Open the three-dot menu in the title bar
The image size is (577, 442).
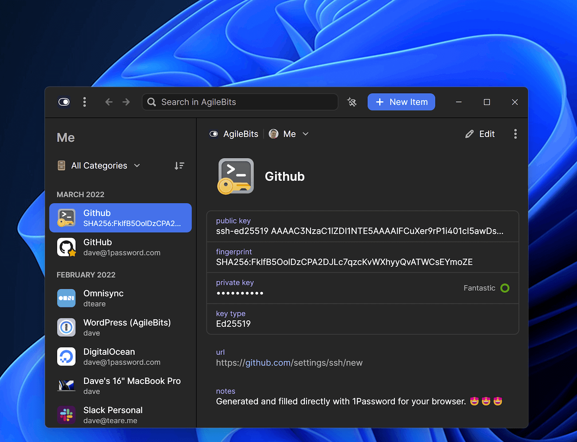point(84,102)
